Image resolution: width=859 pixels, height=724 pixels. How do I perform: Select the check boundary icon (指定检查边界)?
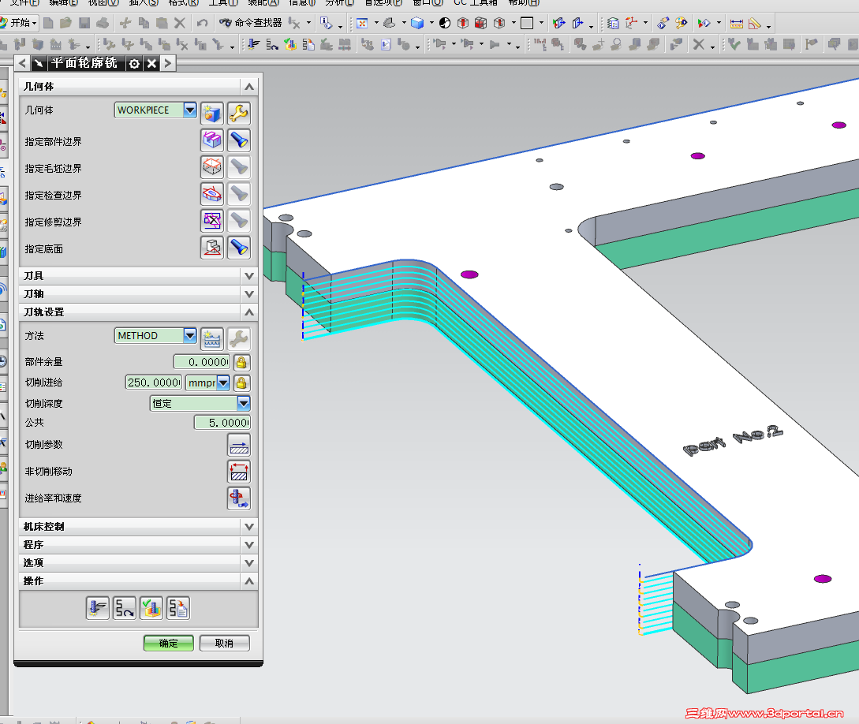[212, 194]
